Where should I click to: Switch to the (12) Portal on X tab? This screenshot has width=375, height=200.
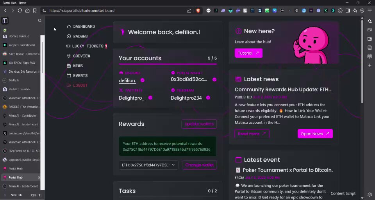[x=21, y=151]
